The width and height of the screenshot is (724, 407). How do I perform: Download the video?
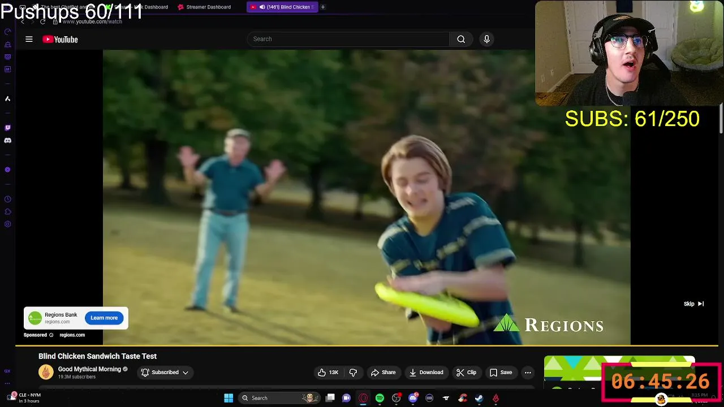[426, 373]
